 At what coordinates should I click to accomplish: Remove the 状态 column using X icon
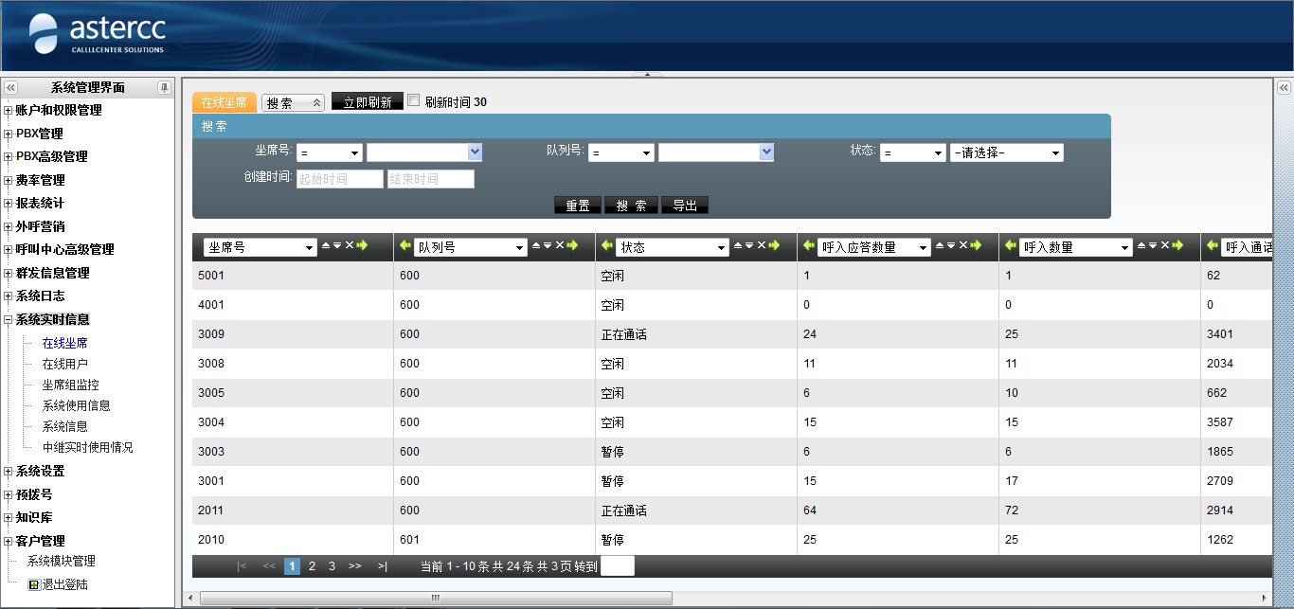762,245
